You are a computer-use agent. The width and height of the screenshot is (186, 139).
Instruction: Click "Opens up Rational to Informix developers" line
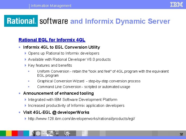point(64,53)
